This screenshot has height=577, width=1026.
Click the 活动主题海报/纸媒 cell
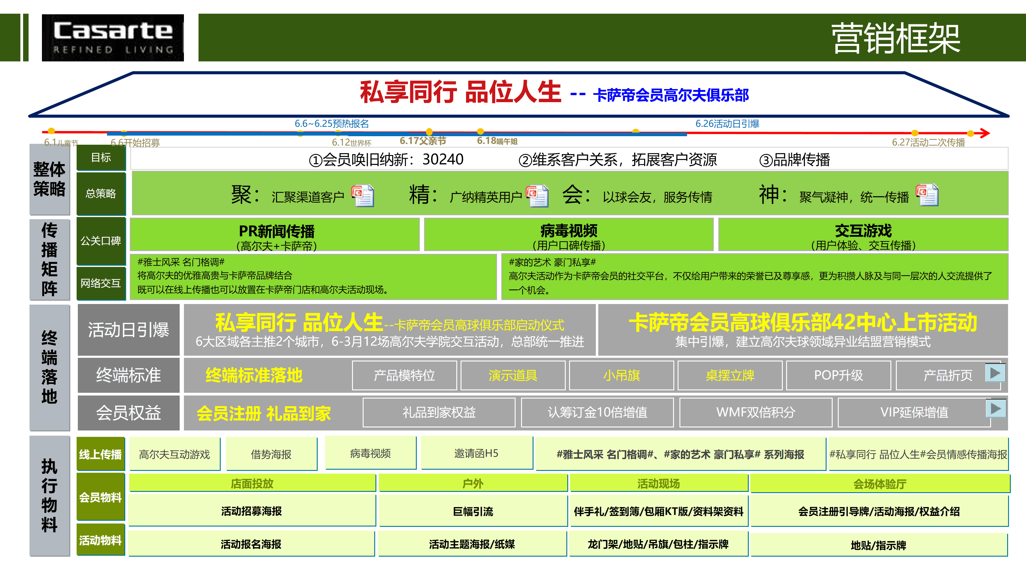coord(472,544)
